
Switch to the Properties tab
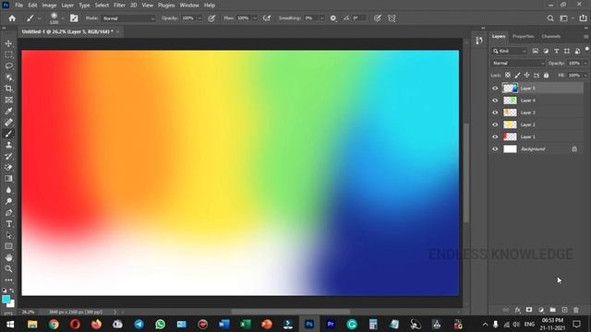524,36
